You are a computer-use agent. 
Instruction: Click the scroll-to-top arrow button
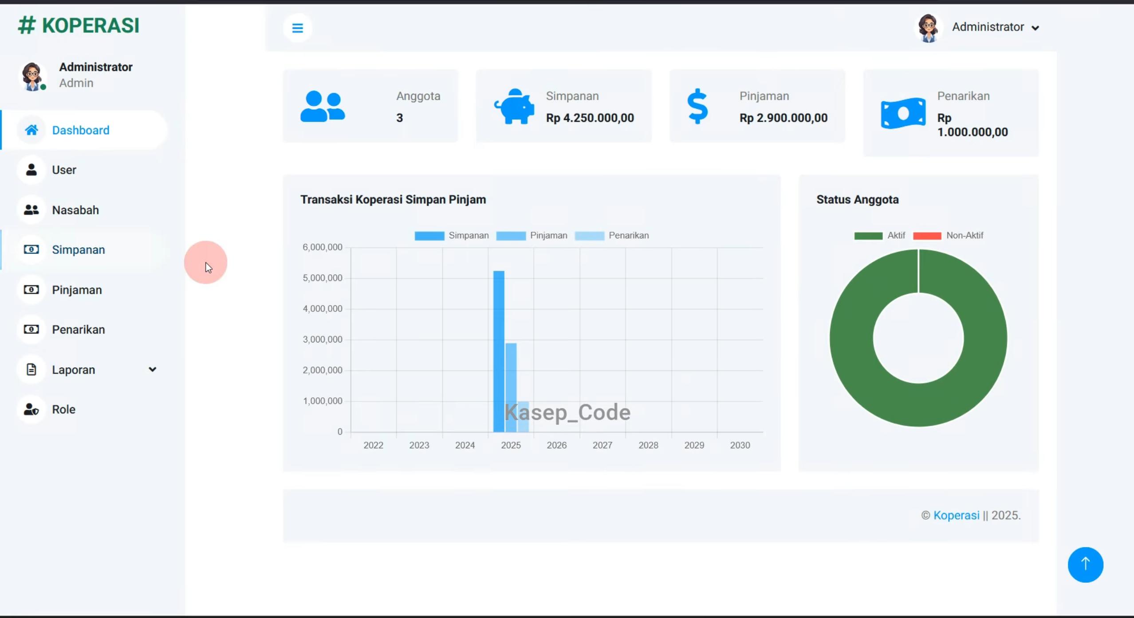coord(1085,564)
